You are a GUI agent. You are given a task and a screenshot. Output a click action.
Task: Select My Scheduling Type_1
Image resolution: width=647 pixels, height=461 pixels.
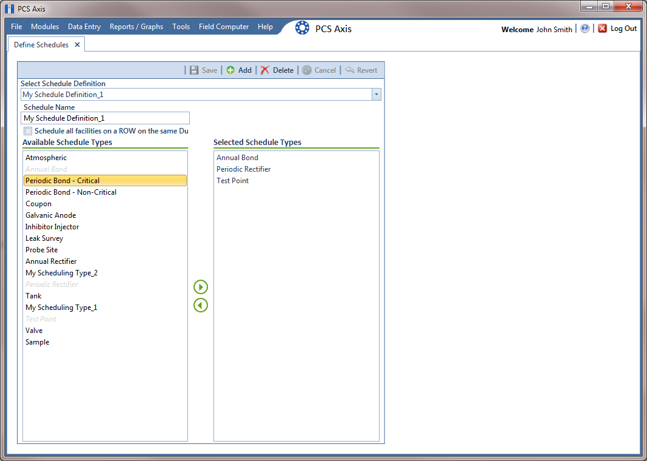click(106, 308)
